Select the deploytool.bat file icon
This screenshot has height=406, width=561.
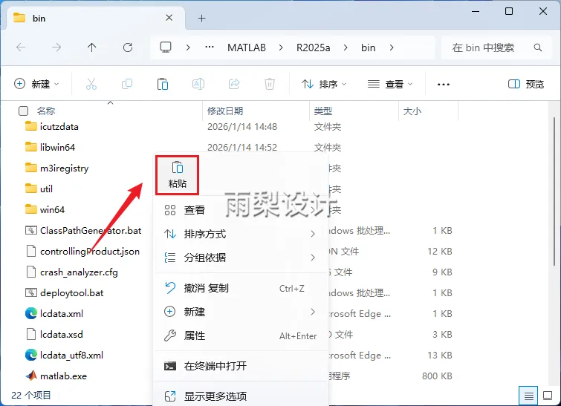31,292
